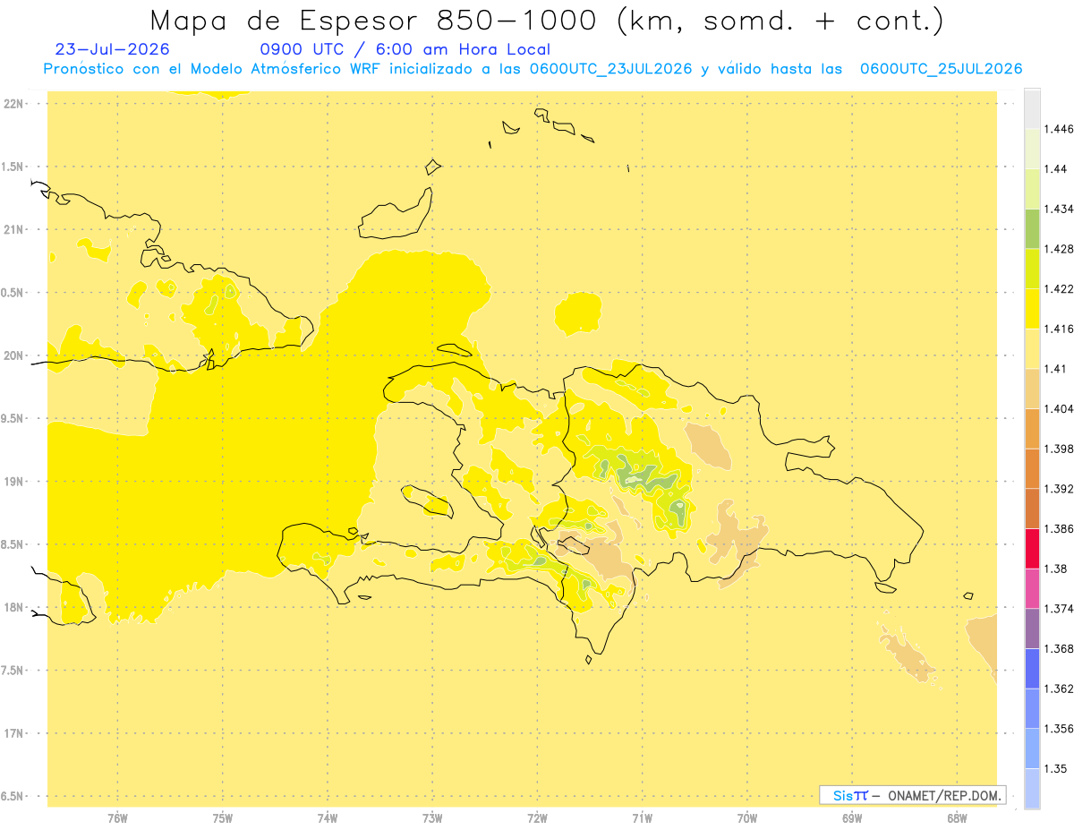Click the orange 1.398–1.404 colorbar segment

[1032, 429]
